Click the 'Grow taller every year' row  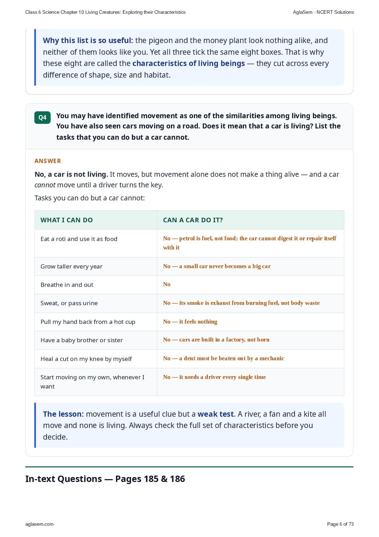(189, 266)
